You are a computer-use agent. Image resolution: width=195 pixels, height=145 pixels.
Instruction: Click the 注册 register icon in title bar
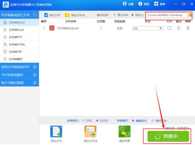pos(124,4)
